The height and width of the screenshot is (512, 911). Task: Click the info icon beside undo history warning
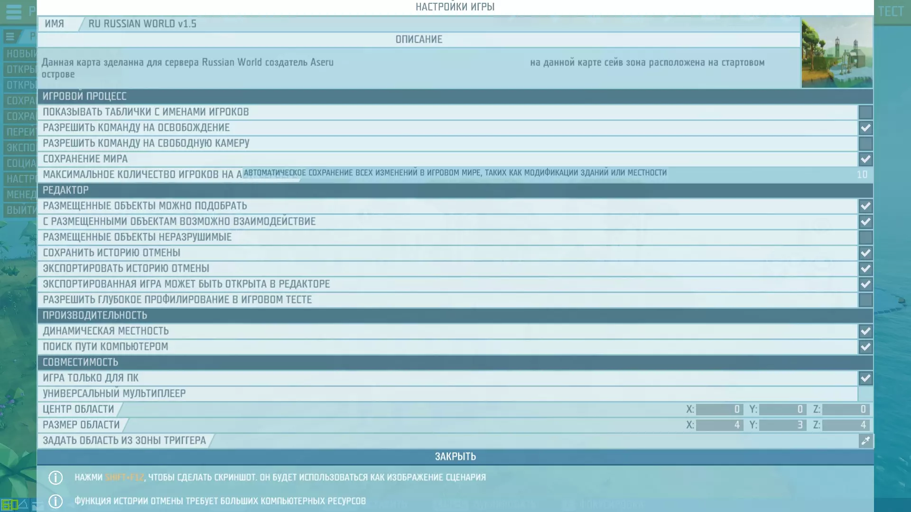tap(56, 501)
